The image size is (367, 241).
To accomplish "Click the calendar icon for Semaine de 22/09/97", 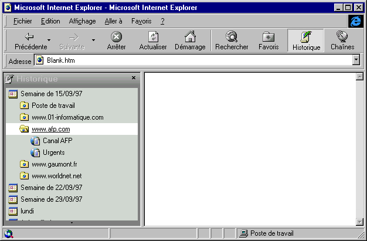I will click(x=13, y=188).
